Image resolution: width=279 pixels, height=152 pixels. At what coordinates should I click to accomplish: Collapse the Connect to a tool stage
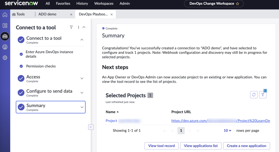[82, 39]
